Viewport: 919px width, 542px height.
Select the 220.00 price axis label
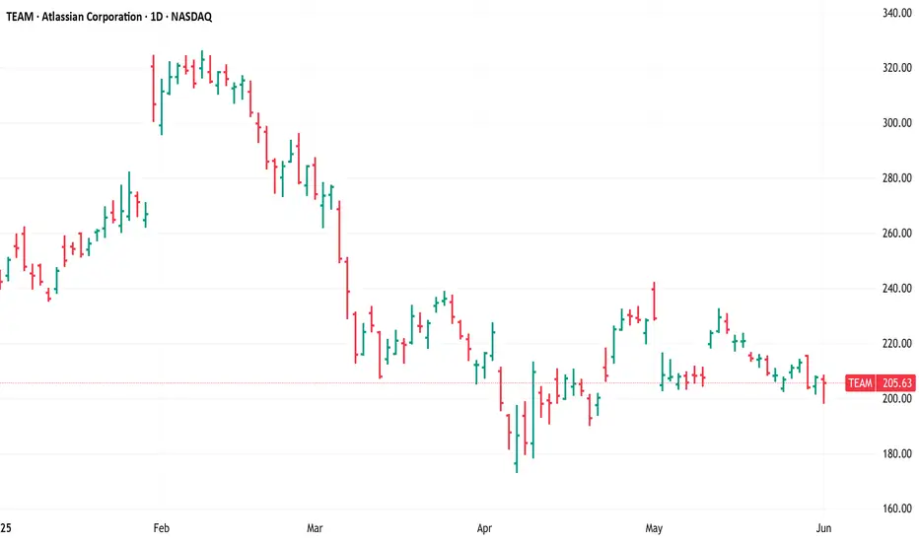click(896, 343)
